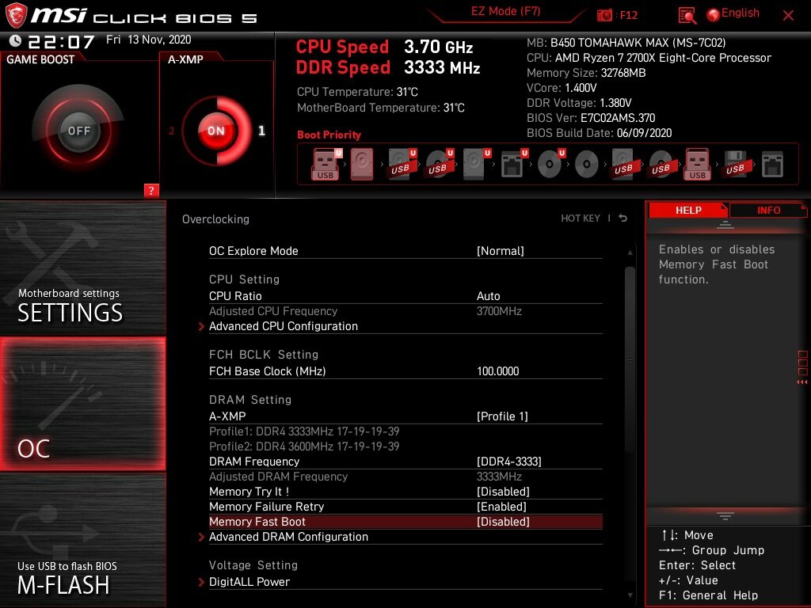The width and height of the screenshot is (811, 608).
Task: Change Memory Failure Retry [Enabled] value
Action: tap(501, 507)
